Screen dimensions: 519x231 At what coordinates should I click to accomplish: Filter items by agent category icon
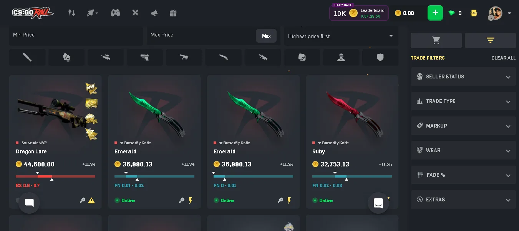coord(341,57)
